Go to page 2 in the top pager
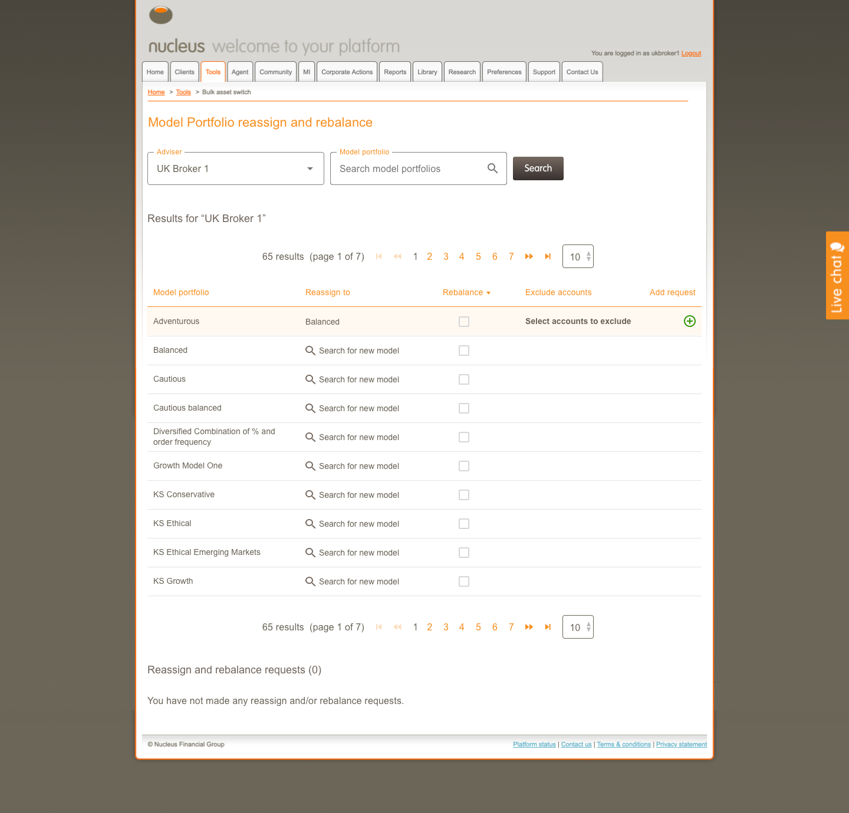The height and width of the screenshot is (813, 849). click(430, 256)
